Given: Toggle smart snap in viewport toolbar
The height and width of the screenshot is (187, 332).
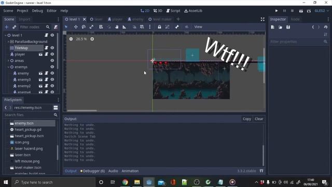Looking at the screenshot, I should coord(134,27).
